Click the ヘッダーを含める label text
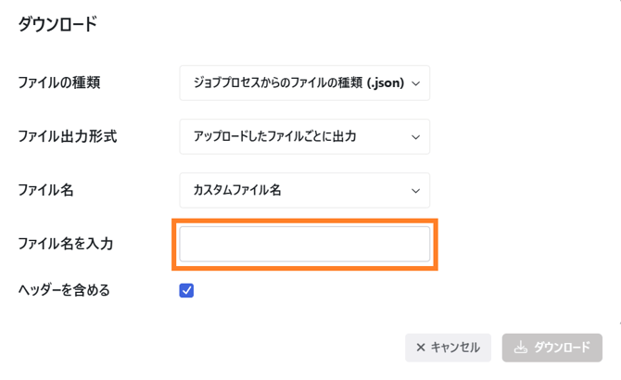The width and height of the screenshot is (621, 380). click(x=64, y=291)
